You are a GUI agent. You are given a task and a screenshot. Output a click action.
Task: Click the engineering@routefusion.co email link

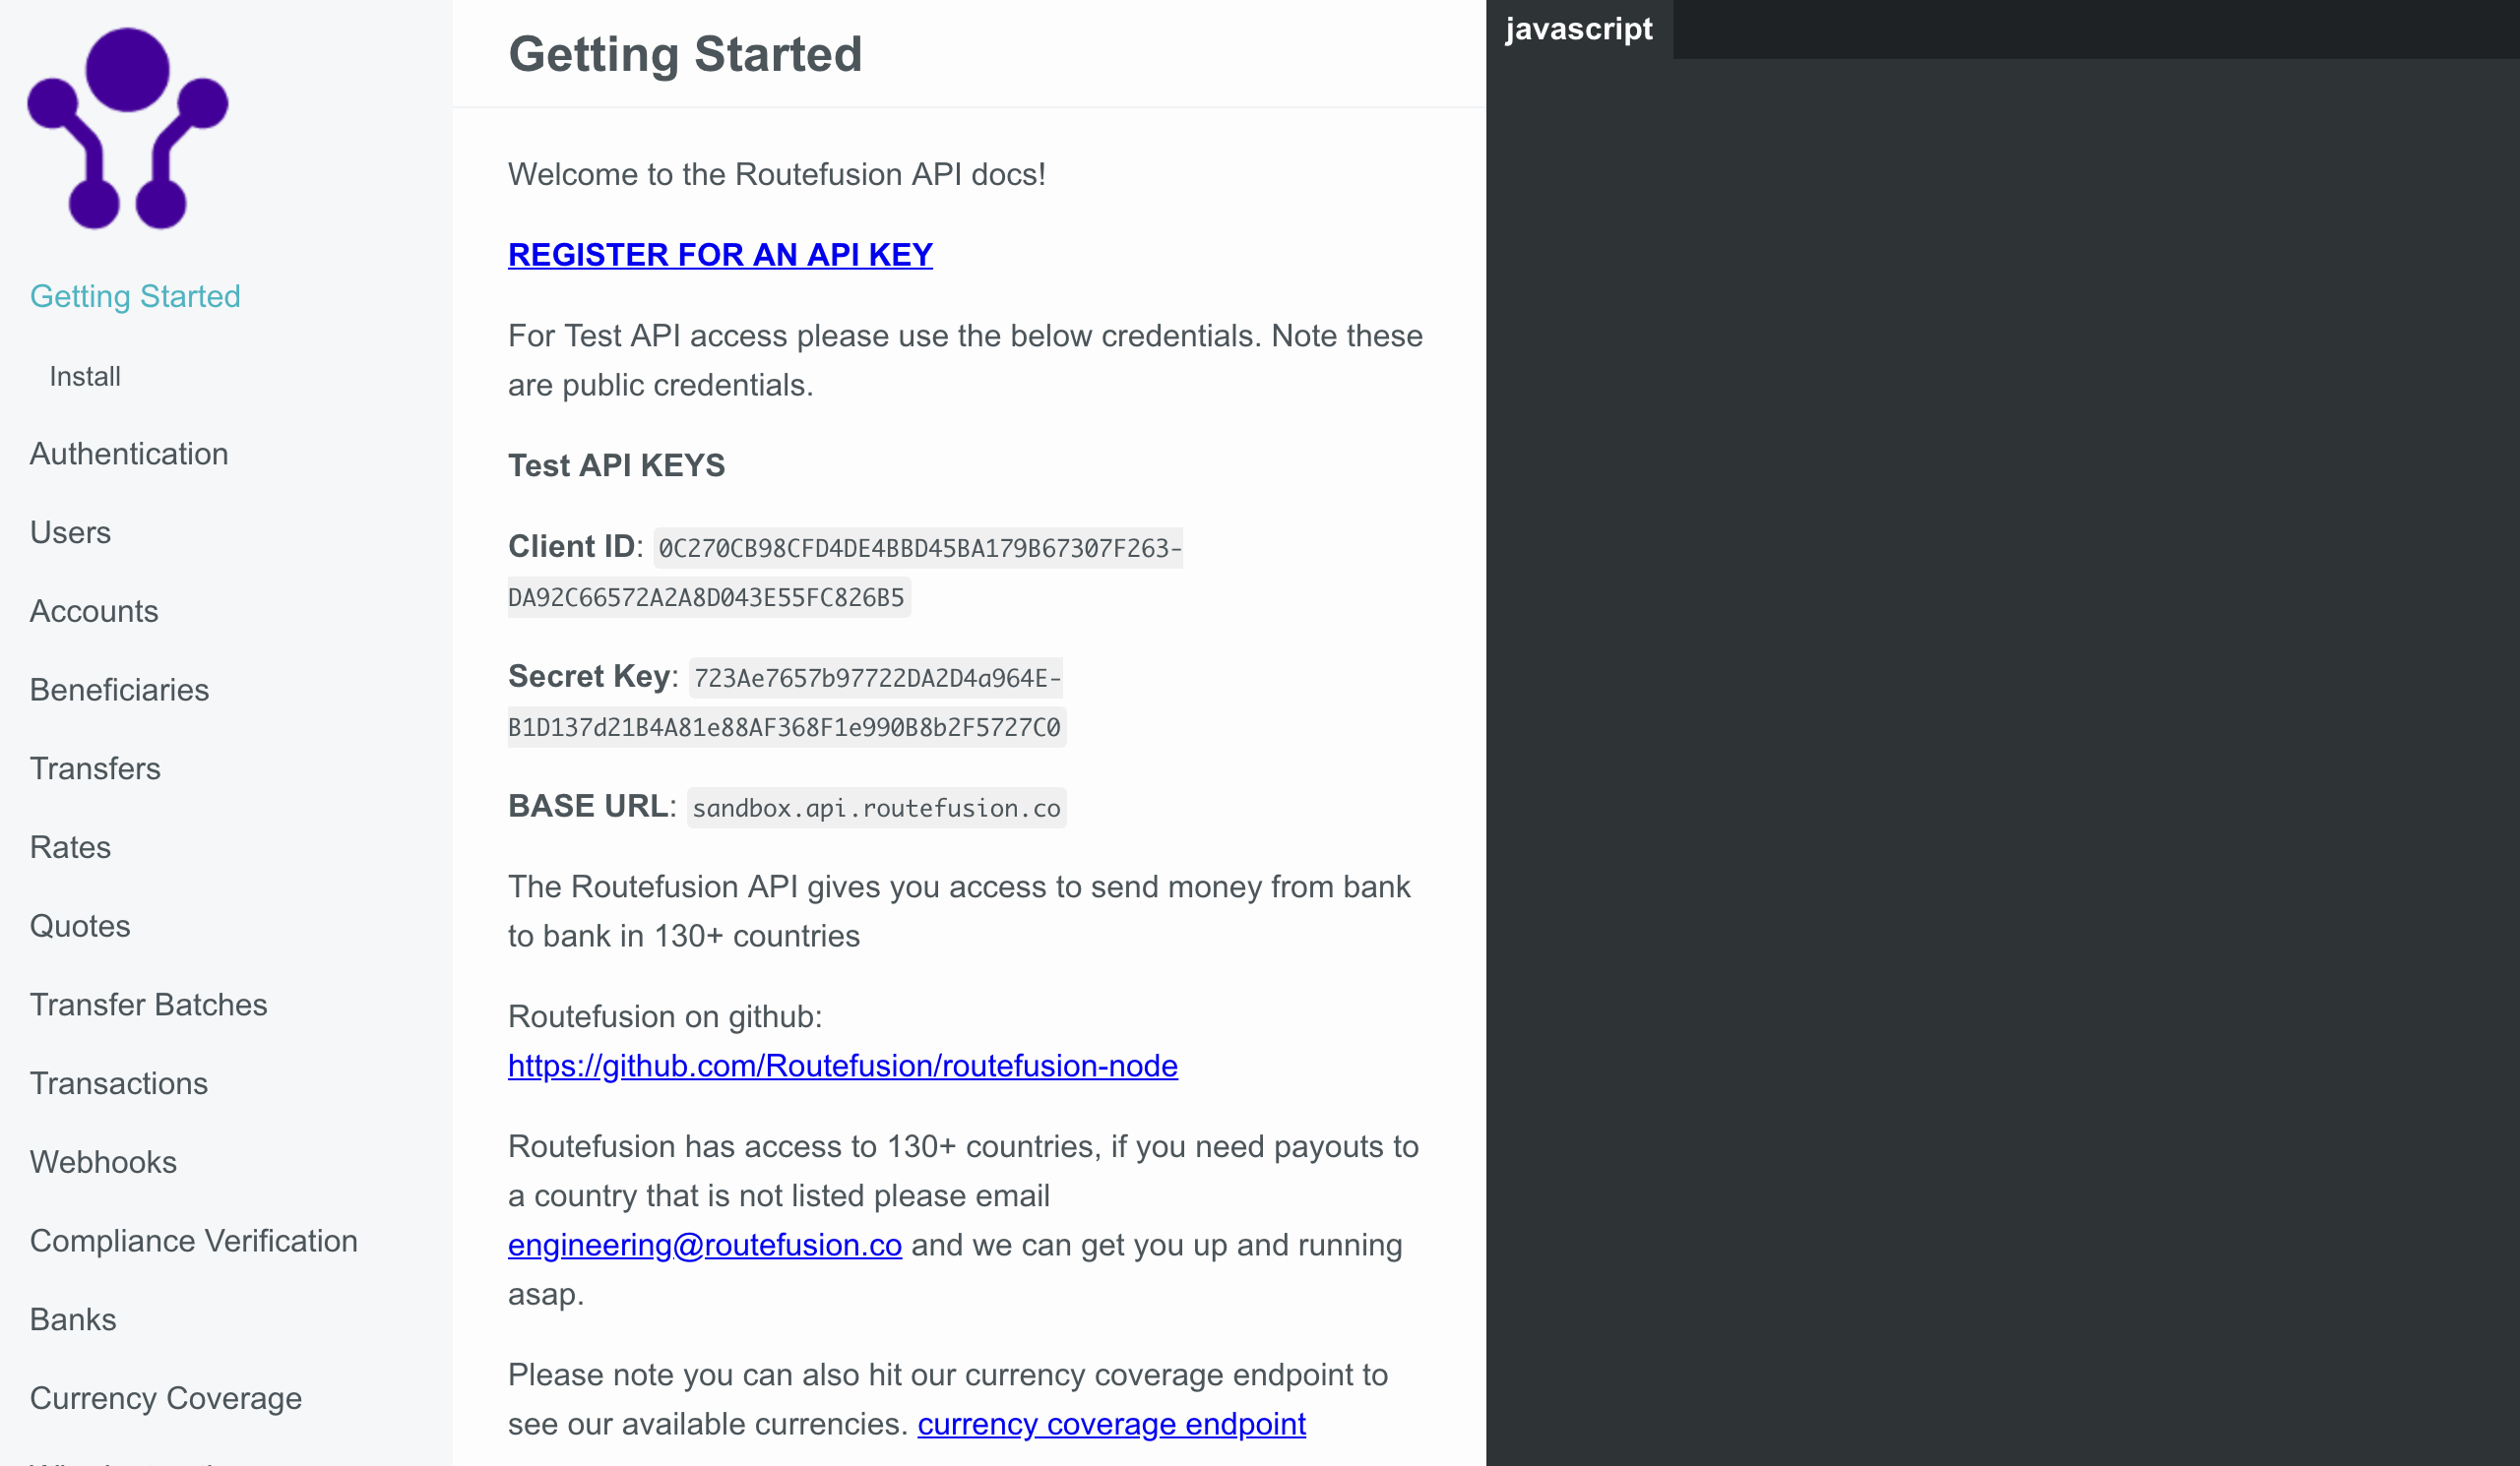(x=705, y=1246)
